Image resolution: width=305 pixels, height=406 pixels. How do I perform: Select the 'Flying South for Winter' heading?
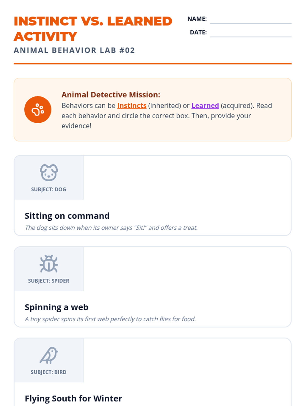click(x=73, y=399)
